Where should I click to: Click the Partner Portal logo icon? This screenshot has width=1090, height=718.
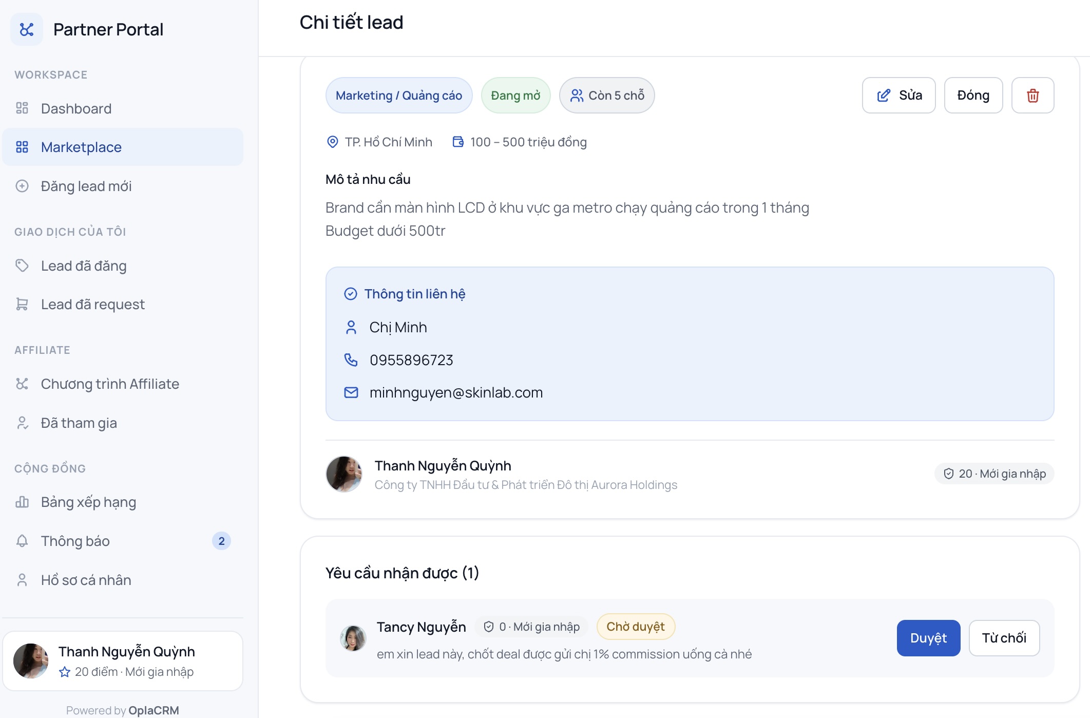tap(27, 29)
